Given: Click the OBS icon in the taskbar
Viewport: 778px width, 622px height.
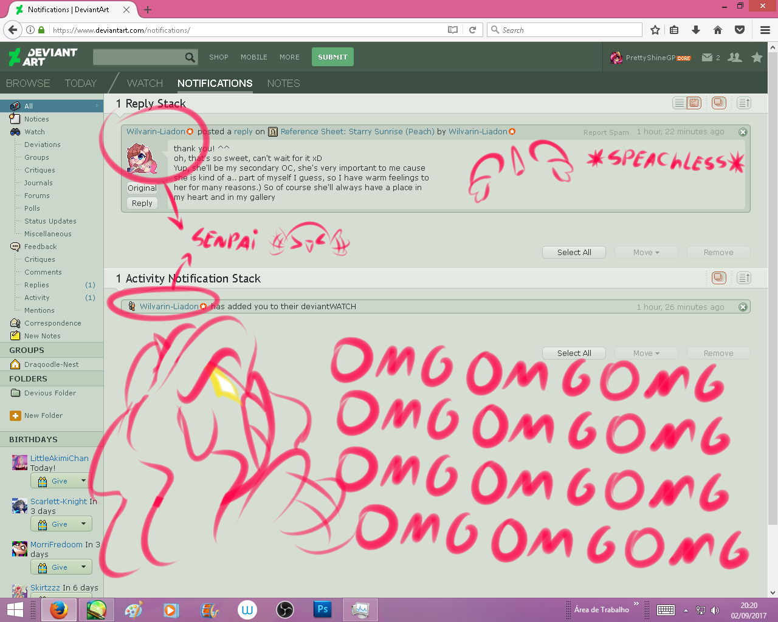Looking at the screenshot, I should 284,609.
